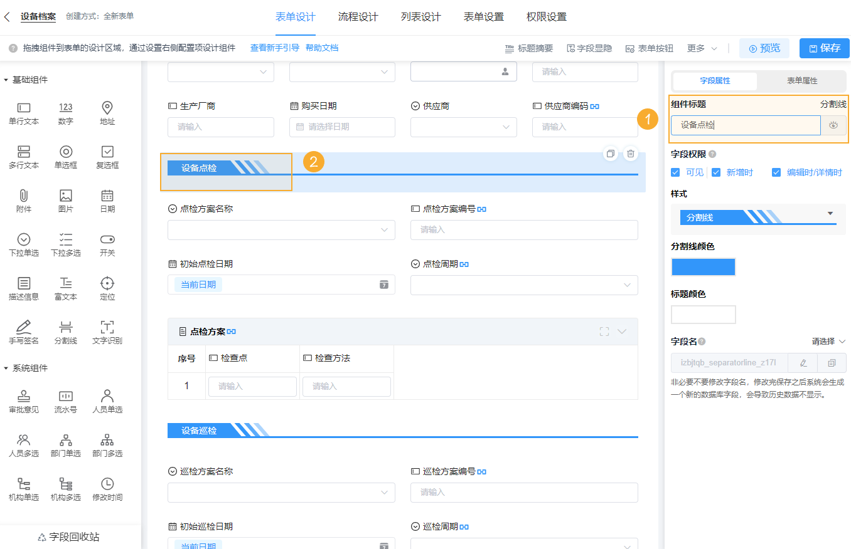The width and height of the screenshot is (851, 549).
Task: Add a 复选框 component from the sidebar
Action: pos(107,157)
